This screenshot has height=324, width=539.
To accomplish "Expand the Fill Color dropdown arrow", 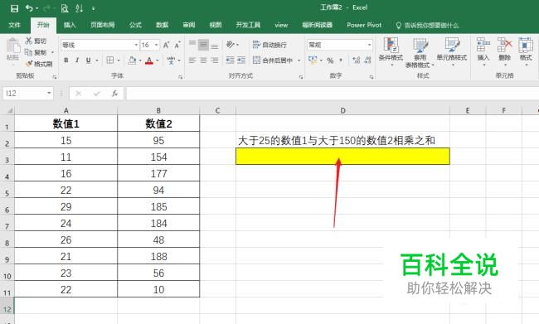I will [x=140, y=60].
